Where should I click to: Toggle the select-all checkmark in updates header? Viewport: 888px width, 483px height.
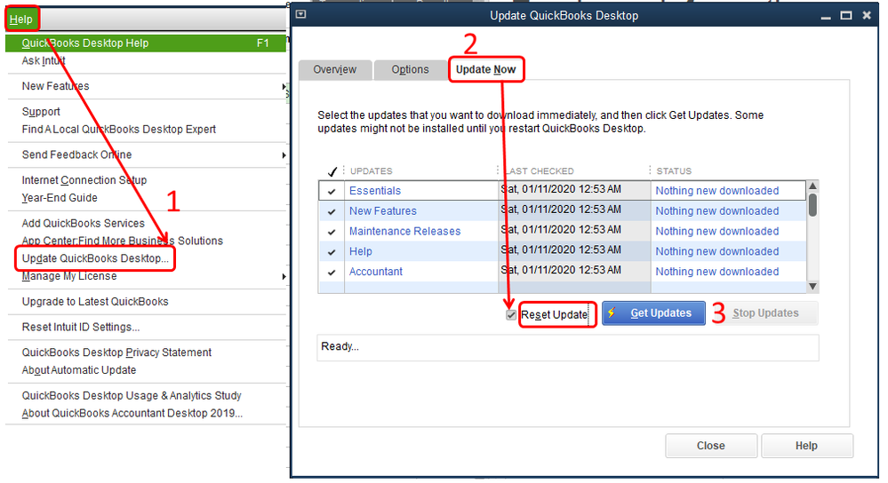click(x=332, y=171)
